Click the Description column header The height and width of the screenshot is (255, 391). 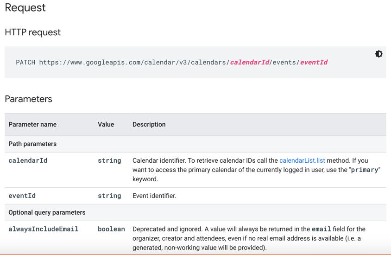point(149,124)
